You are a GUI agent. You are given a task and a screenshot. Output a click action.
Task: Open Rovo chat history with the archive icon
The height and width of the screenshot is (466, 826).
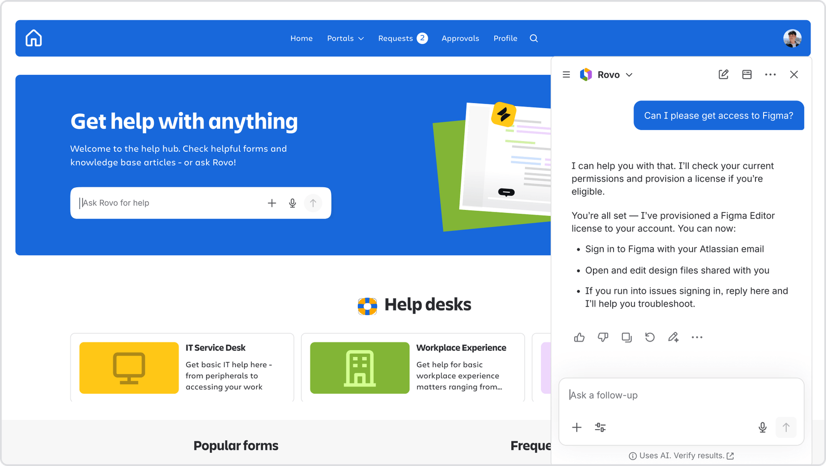pos(747,74)
